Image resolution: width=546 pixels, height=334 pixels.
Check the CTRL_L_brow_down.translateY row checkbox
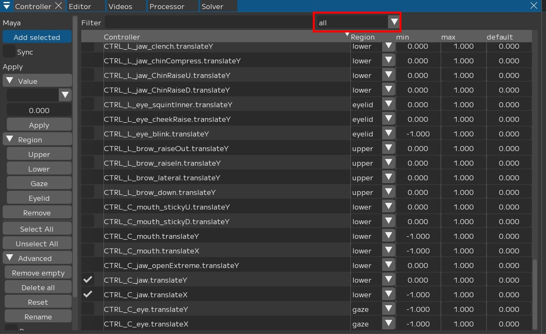pyautogui.click(x=88, y=192)
